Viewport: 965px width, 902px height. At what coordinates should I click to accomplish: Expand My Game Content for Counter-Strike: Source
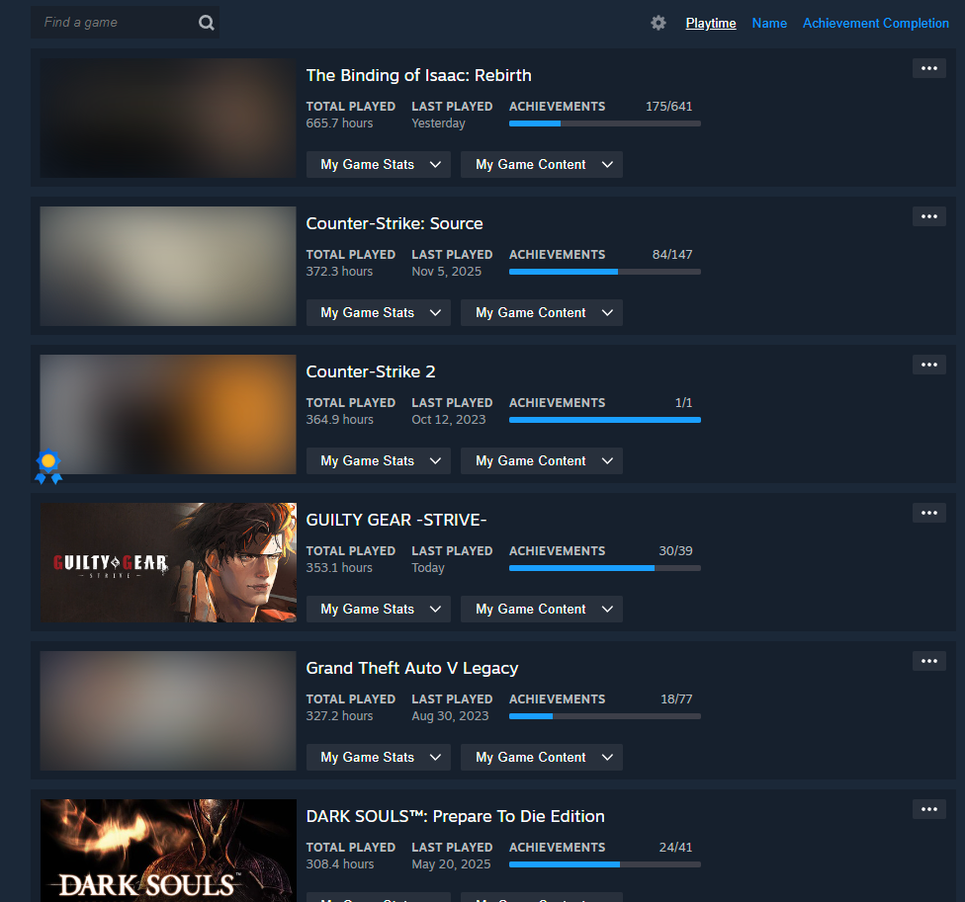[542, 313]
